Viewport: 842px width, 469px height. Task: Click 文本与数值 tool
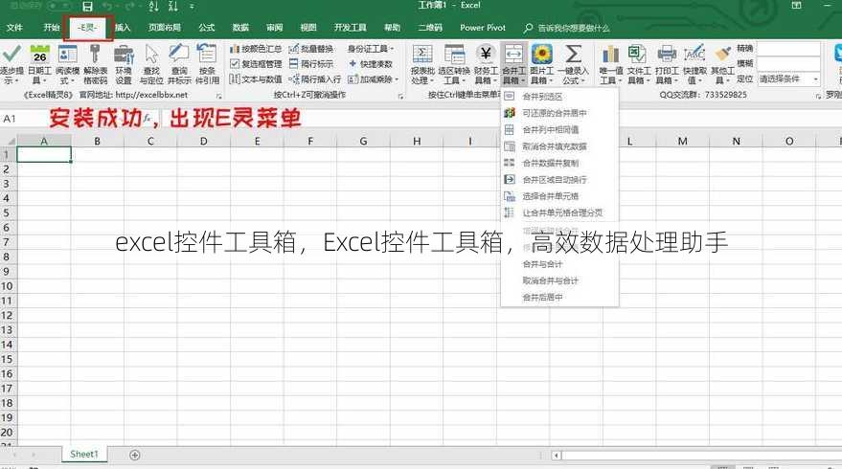[256, 78]
